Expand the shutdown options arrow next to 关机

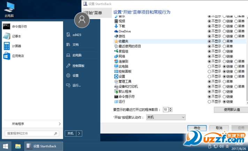[79, 133]
